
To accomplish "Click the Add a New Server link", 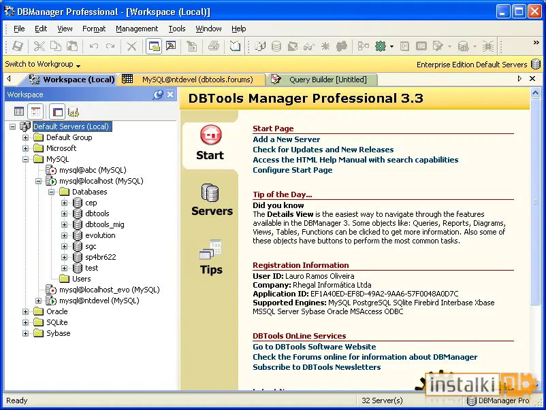I will 286,139.
